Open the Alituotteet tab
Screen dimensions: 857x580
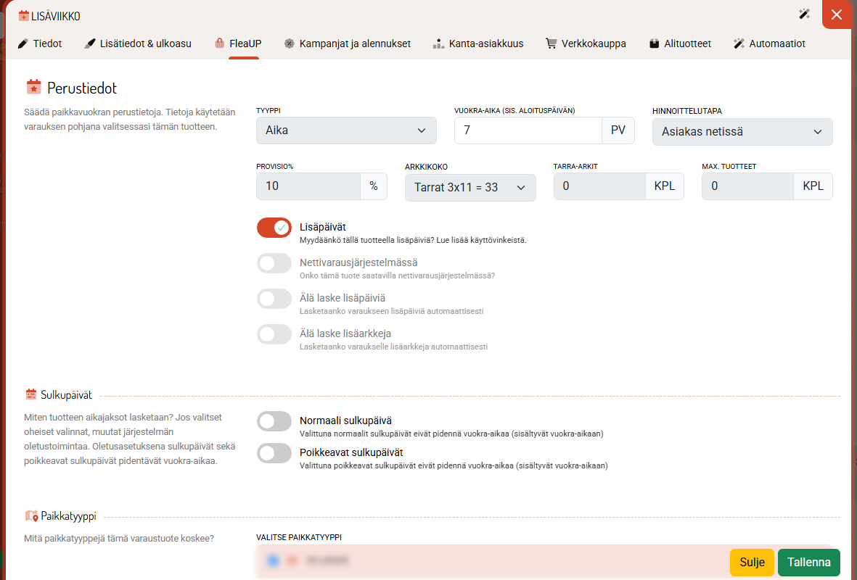coord(681,43)
